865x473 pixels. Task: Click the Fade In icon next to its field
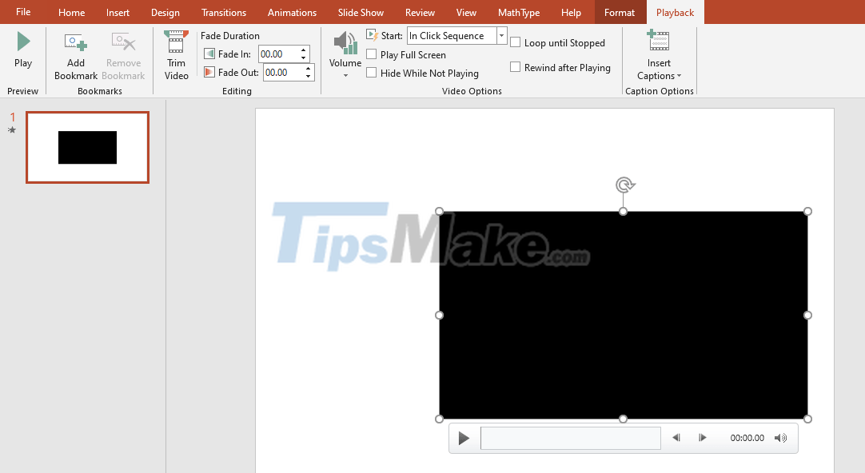coord(209,54)
